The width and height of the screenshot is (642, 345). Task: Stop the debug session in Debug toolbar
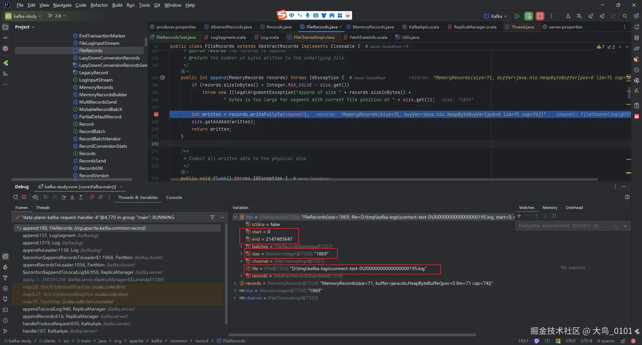pos(24,197)
